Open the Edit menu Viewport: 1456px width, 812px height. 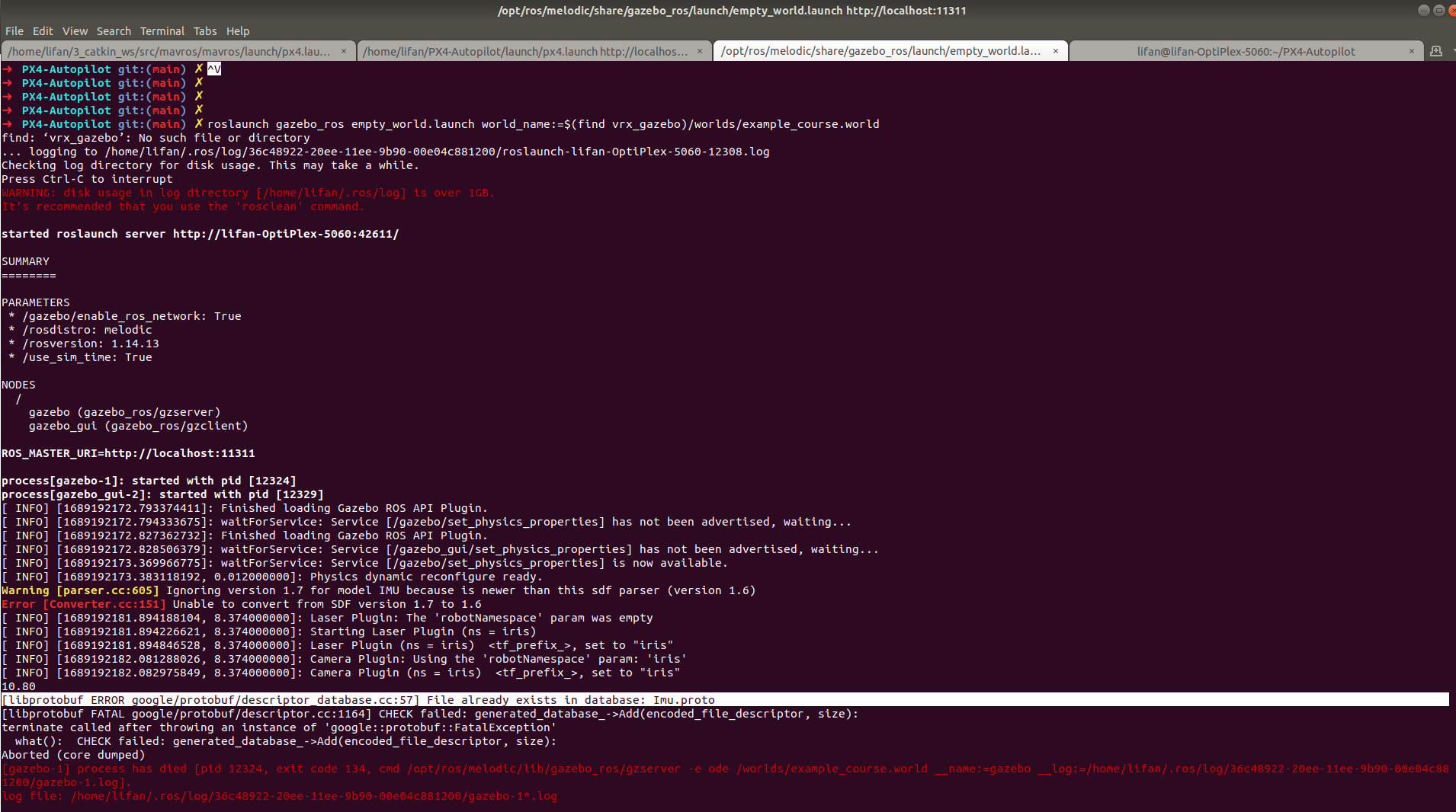click(43, 31)
